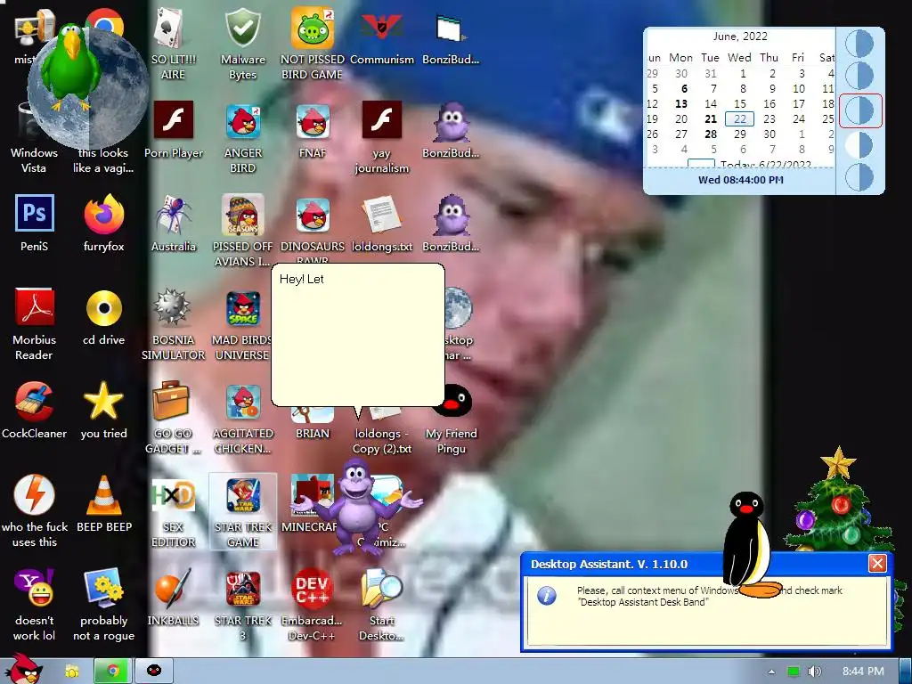Open the STAR TREK 3 icon
This screenshot has height=684, width=912.
click(x=243, y=606)
